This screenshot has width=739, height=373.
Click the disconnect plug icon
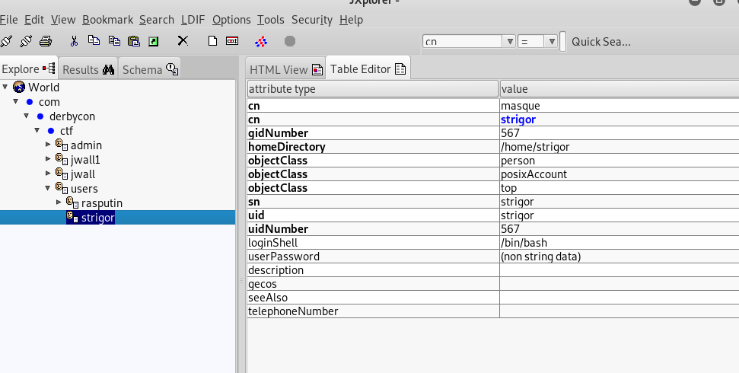pos(26,41)
